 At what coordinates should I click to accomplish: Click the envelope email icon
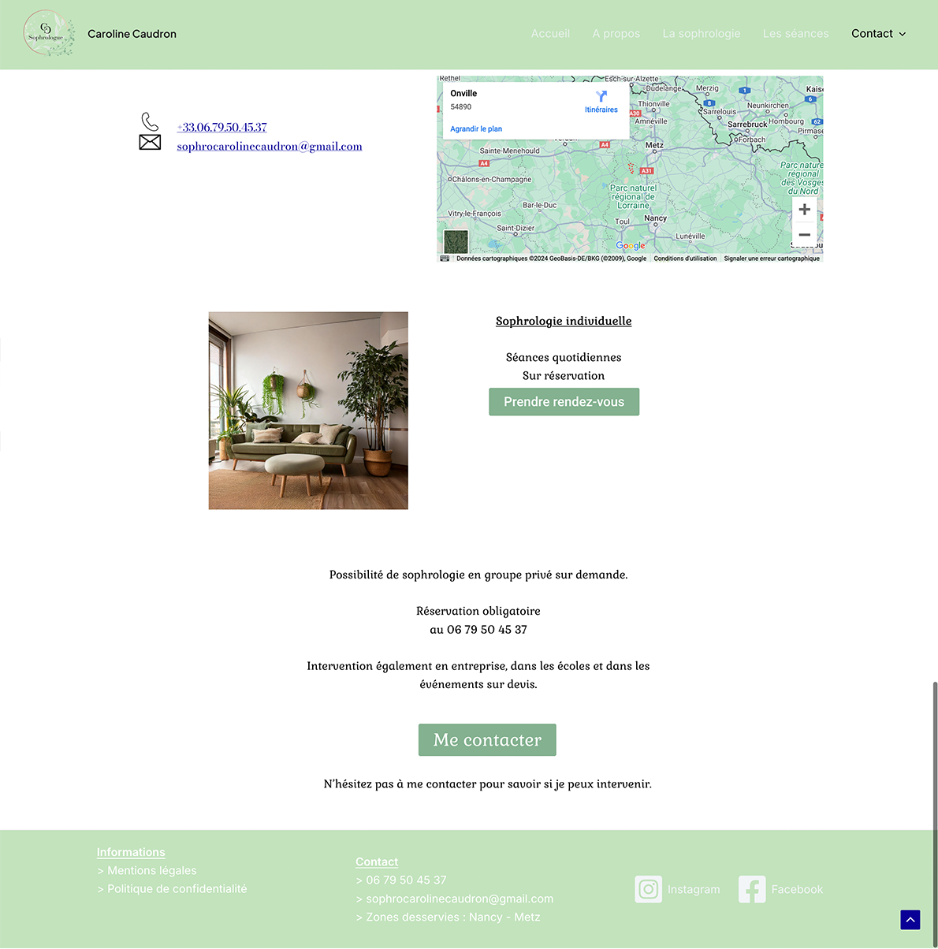point(150,142)
